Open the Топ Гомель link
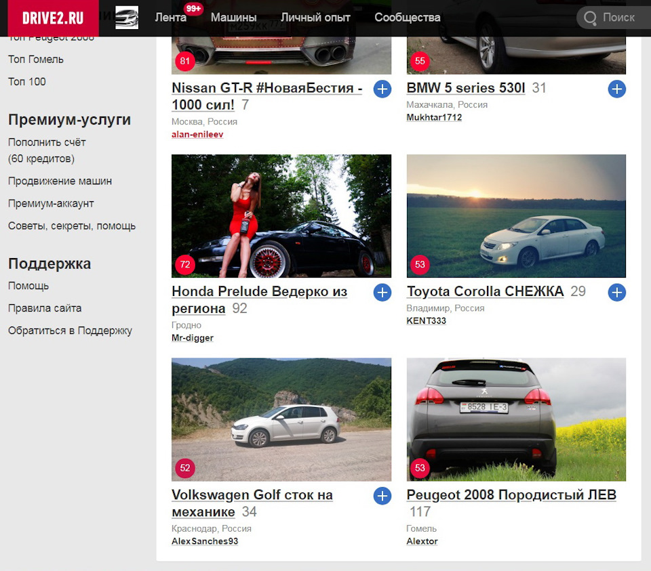651x571 pixels. [36, 60]
